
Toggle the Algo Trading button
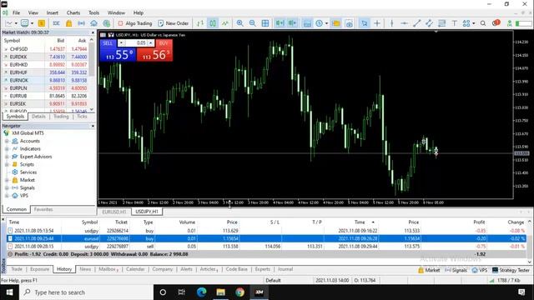[x=135, y=23]
